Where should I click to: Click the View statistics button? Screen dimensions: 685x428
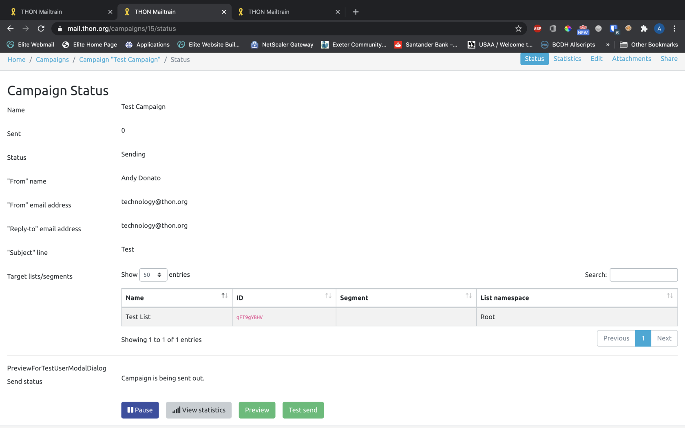coord(199,410)
